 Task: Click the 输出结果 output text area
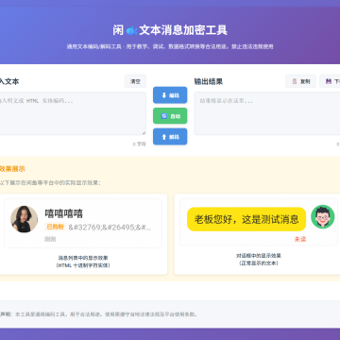[x=267, y=113]
